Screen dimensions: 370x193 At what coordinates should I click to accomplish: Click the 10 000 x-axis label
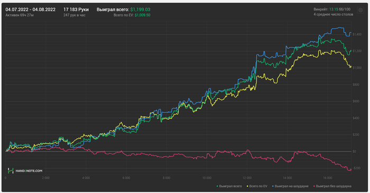(207, 178)
